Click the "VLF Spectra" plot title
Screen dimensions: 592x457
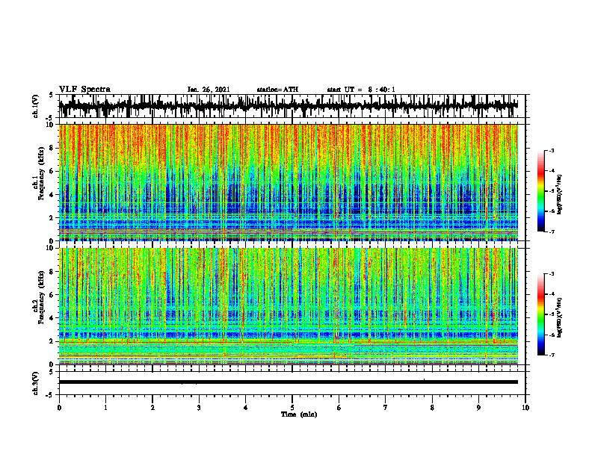(x=84, y=90)
